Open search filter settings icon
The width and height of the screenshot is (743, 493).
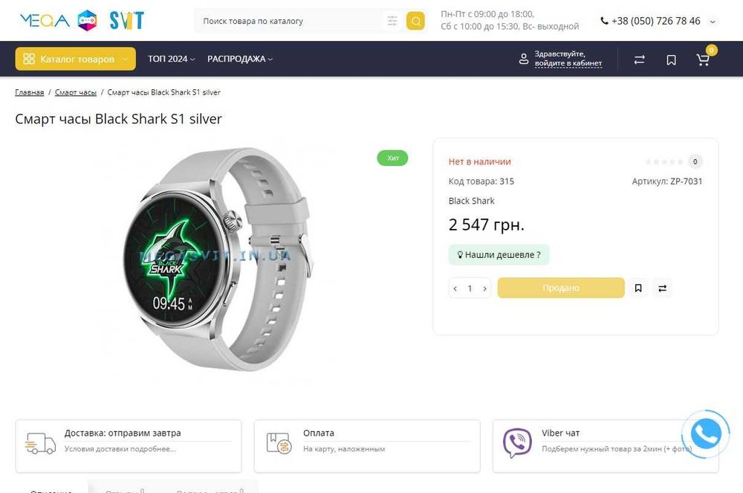pyautogui.click(x=392, y=21)
